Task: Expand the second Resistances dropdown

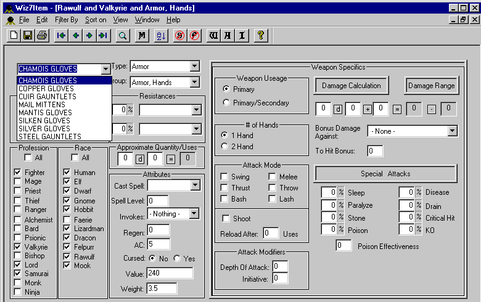Action: click(x=196, y=129)
